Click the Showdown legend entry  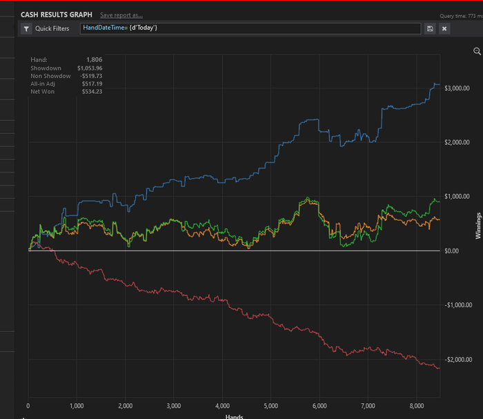point(46,68)
